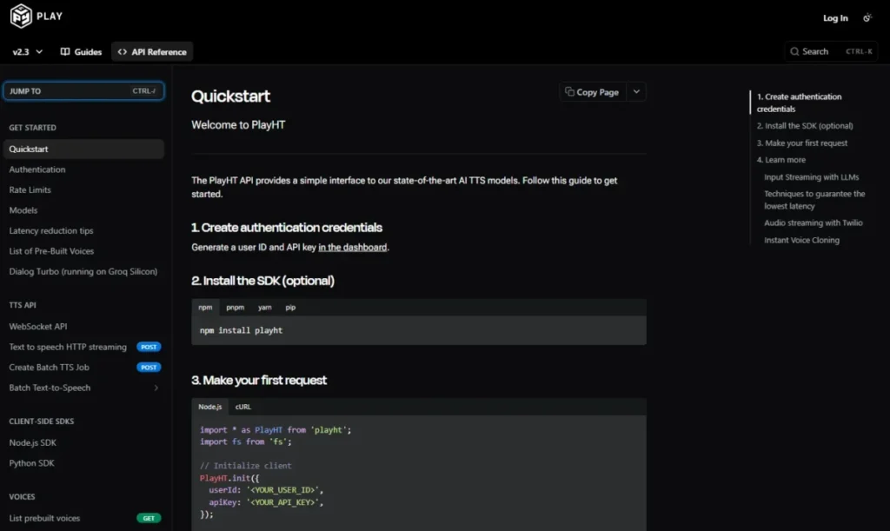
Task: Open 'Audio streaming with Twilio' link
Action: [x=814, y=223]
